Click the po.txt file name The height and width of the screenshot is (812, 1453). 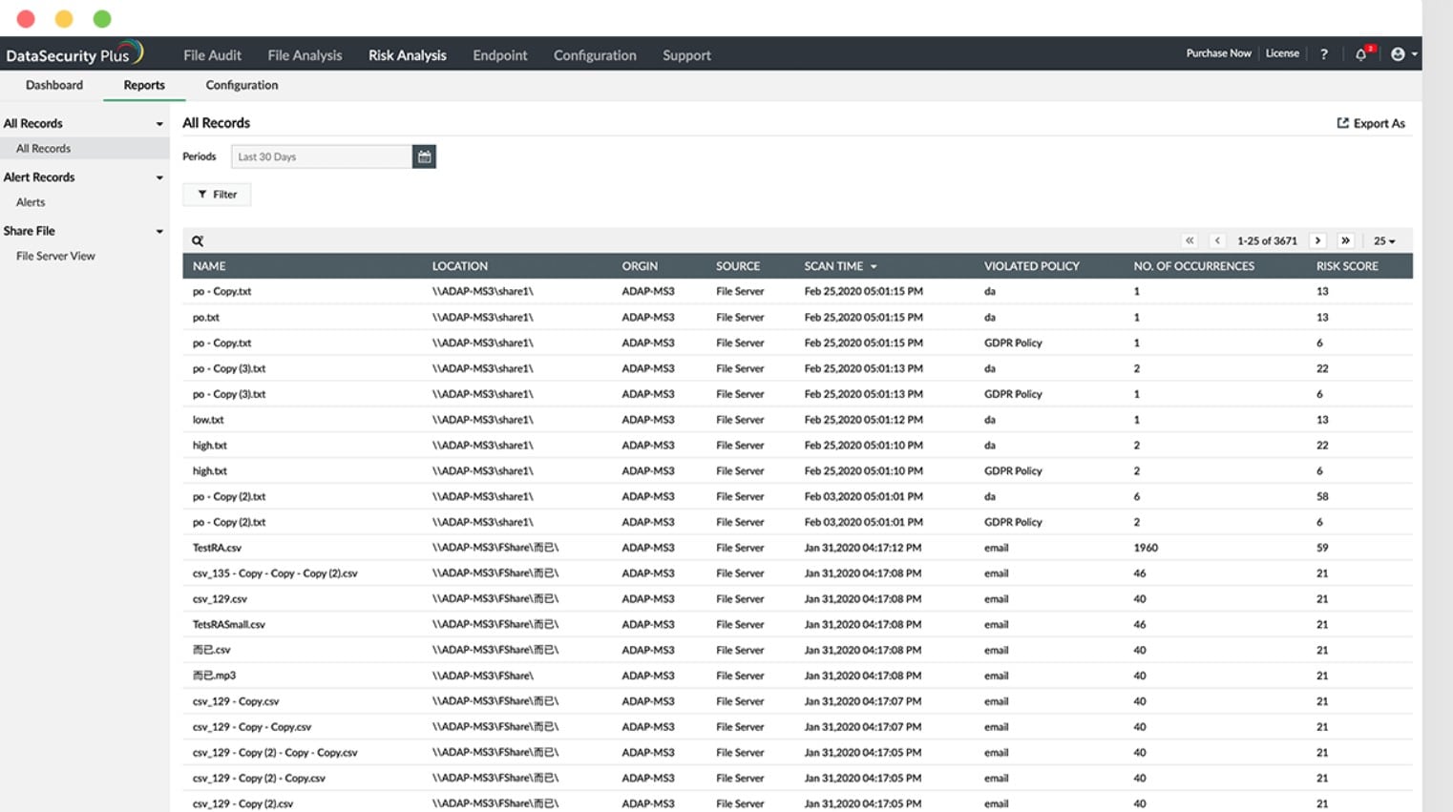coord(206,317)
